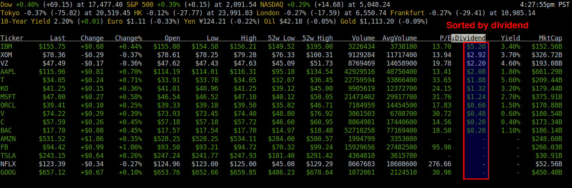Viewport: 572px width, 188px height.
Task: Click KO's +$0.15 change value
Action: 92,88
